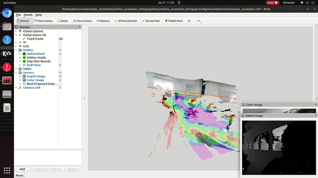The image size is (318, 178).
Task: Click the Add display button
Action: [x=22, y=169]
